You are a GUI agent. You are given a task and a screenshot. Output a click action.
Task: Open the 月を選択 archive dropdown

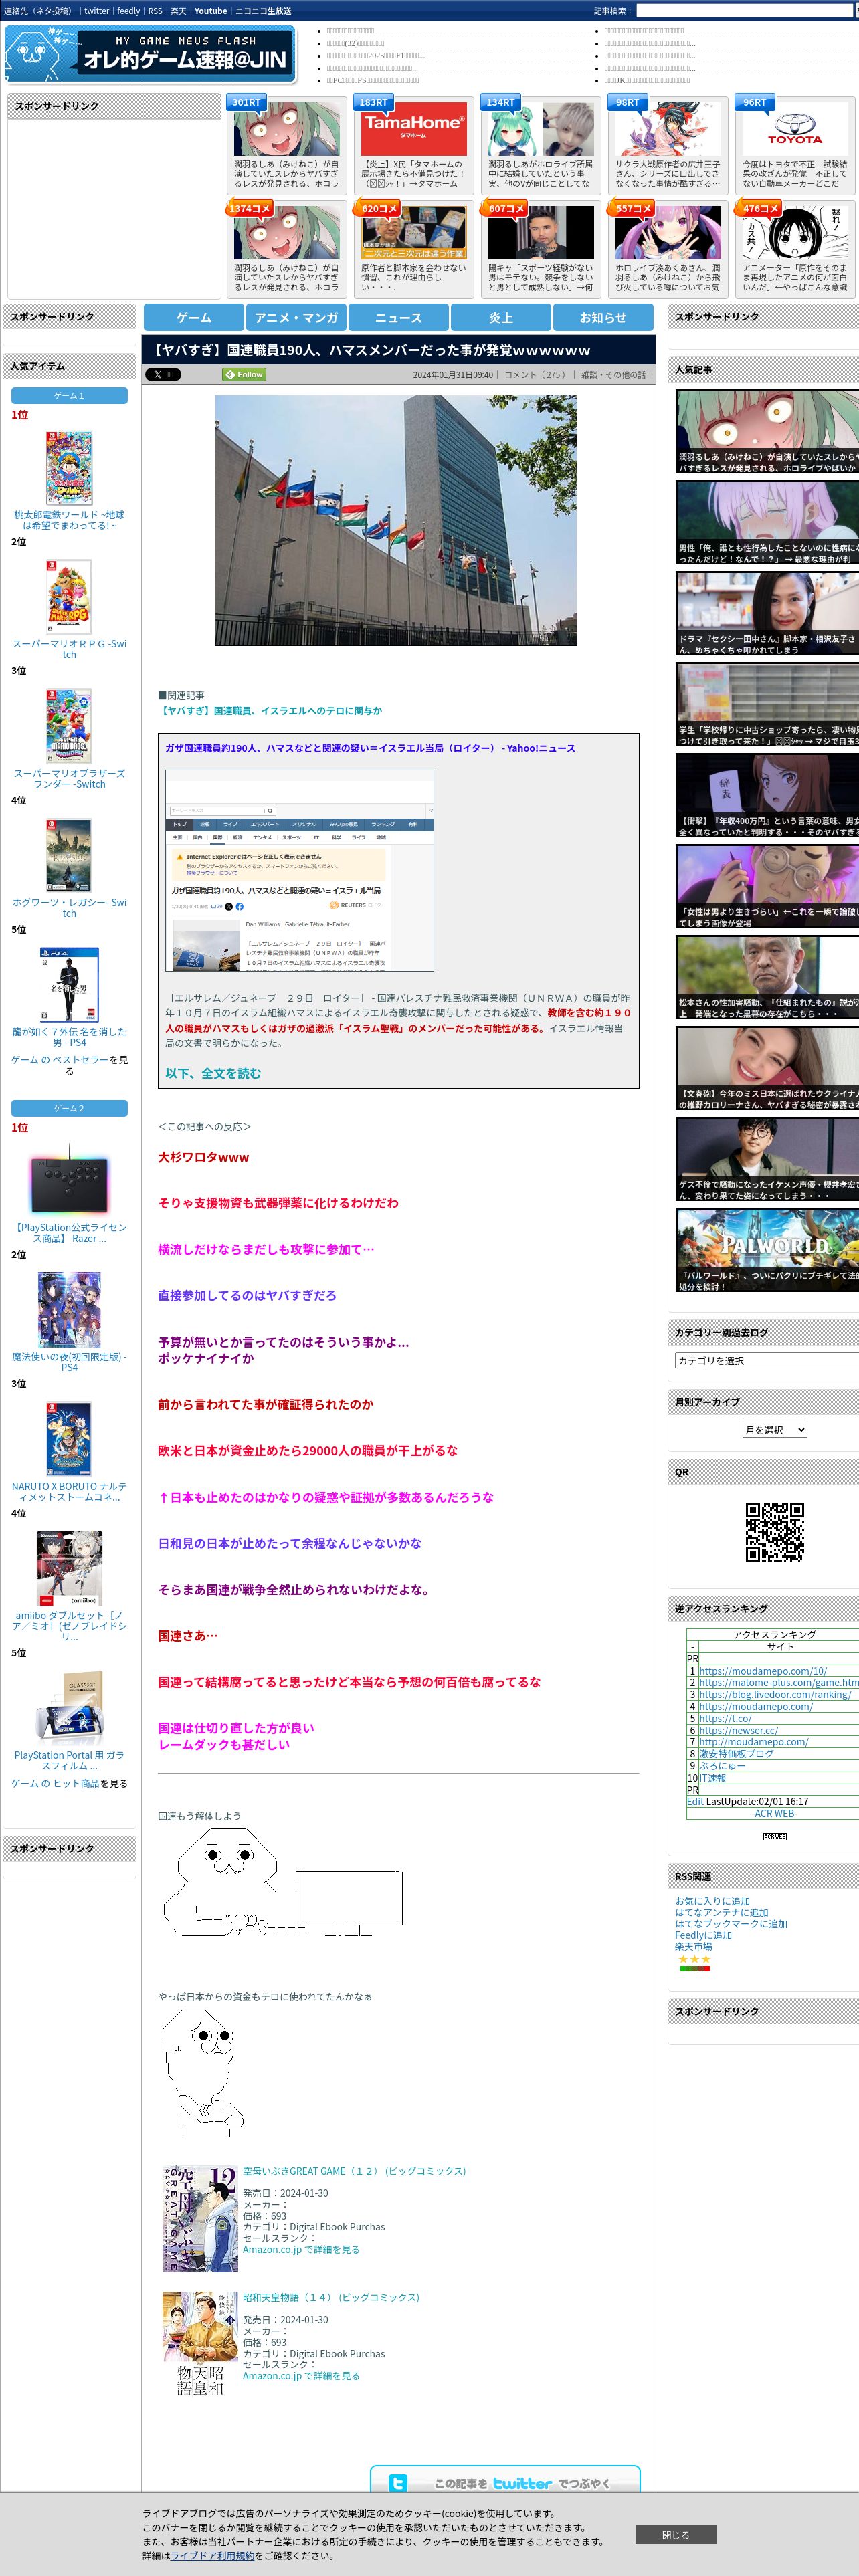point(774,1430)
